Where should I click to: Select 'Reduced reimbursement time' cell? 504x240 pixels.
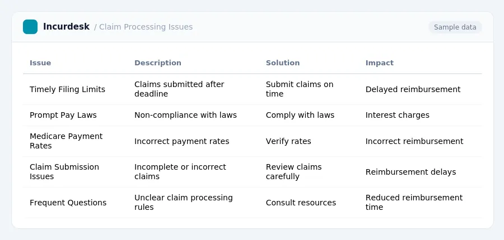pos(414,203)
